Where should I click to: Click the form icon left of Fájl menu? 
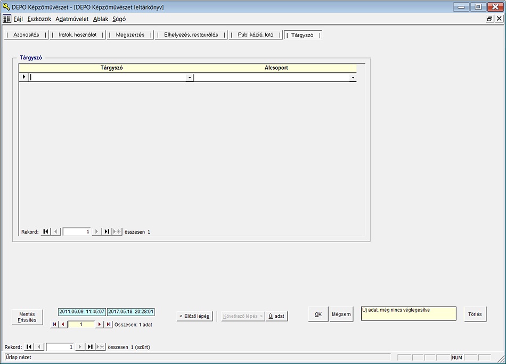[7, 19]
